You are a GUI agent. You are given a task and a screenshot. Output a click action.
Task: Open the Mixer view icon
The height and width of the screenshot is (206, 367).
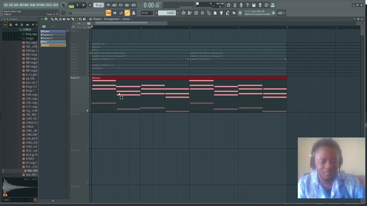202,13
